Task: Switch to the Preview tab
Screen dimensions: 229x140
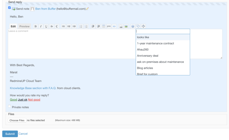Action: tap(24, 26)
